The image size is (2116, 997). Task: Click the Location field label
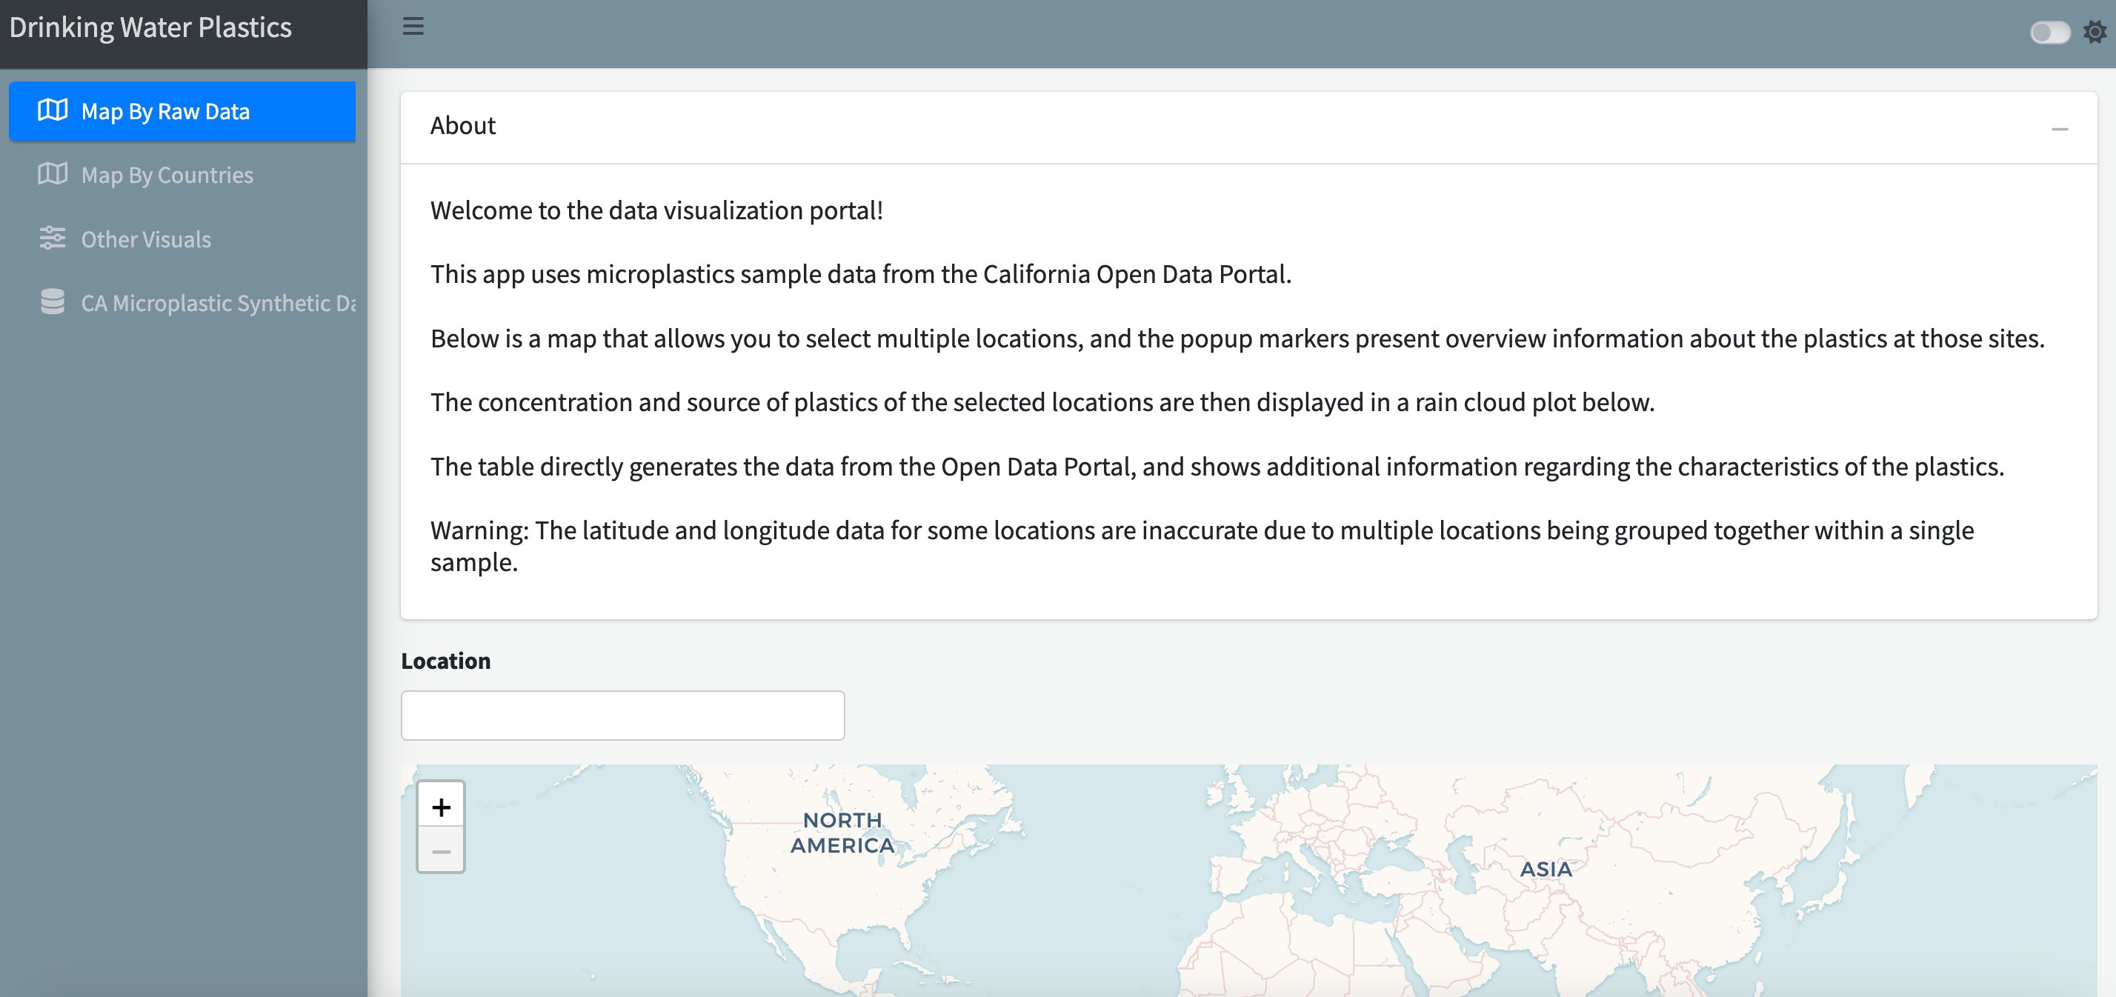[445, 661]
